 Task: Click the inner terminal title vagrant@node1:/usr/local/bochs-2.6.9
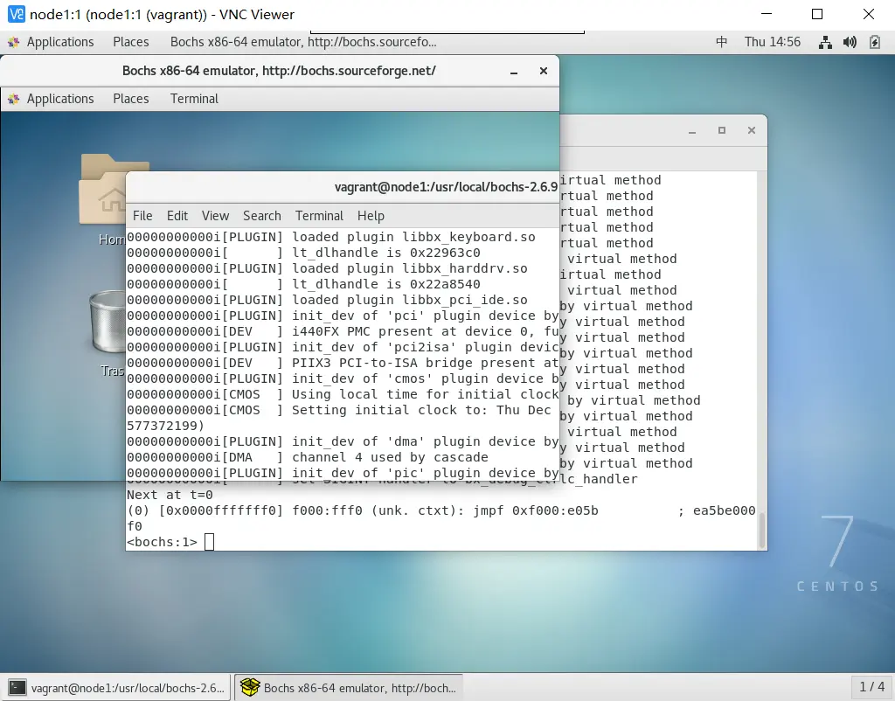point(446,187)
